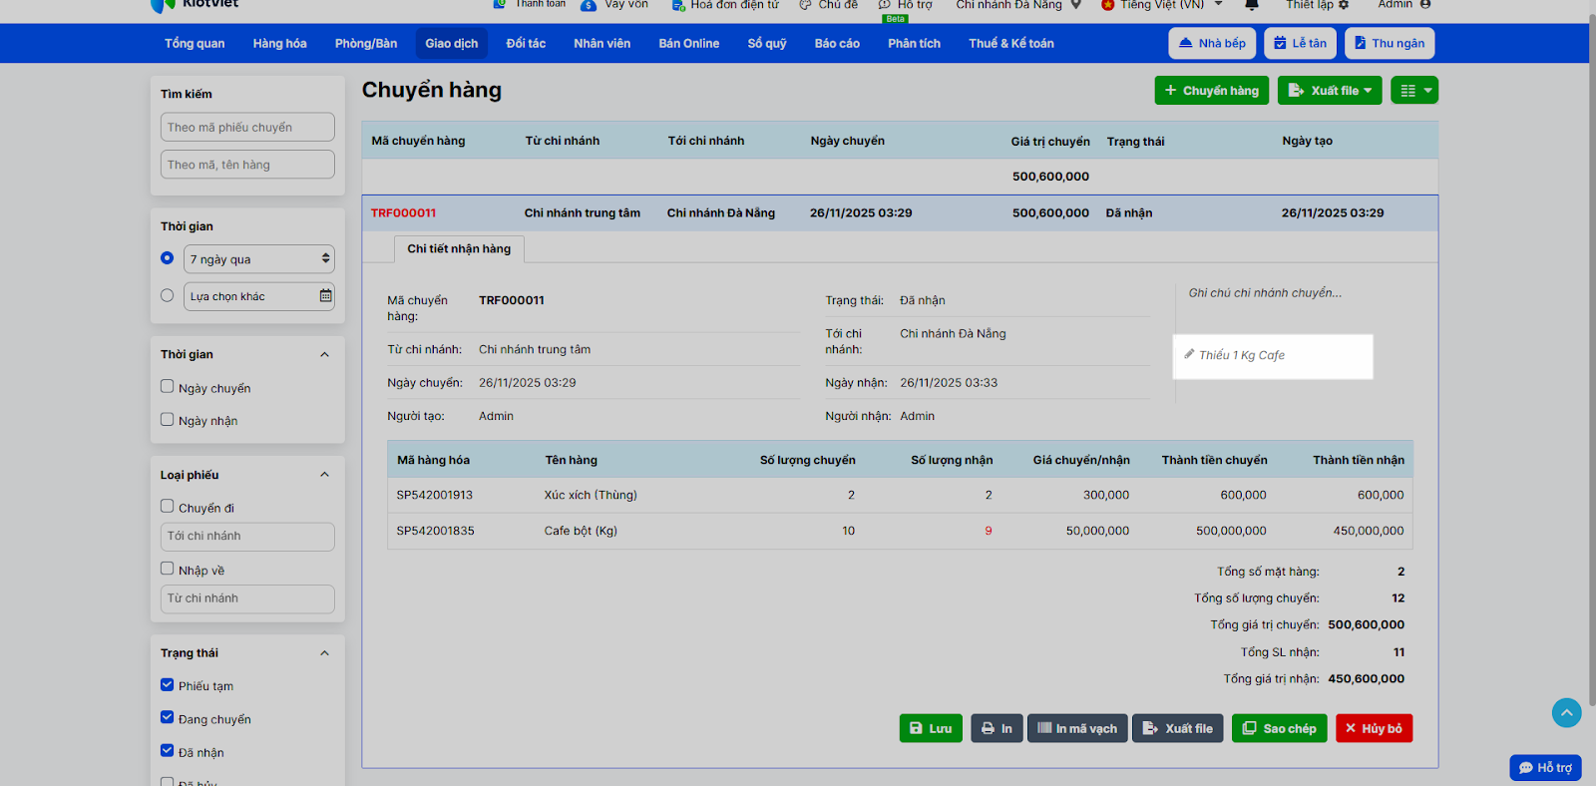Collapse the Trạng thái filter section
The height and width of the screenshot is (786, 1596).
(324, 653)
